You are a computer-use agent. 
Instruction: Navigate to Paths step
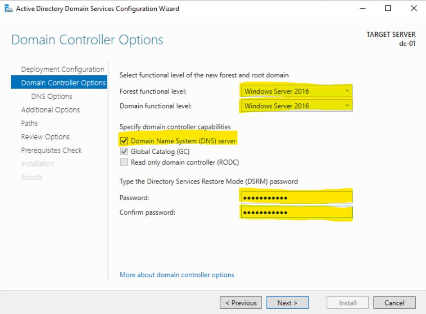click(29, 123)
